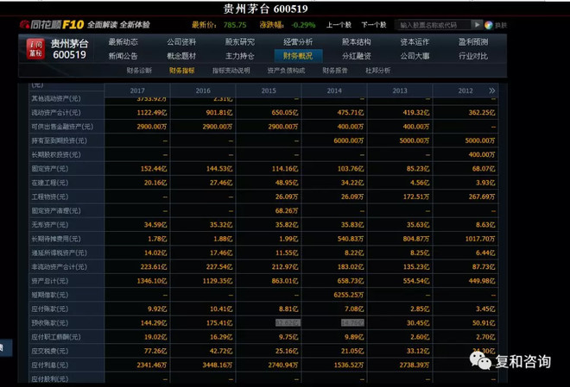
Task: Click the change percentage -0.29%
Action: pyautogui.click(x=303, y=25)
